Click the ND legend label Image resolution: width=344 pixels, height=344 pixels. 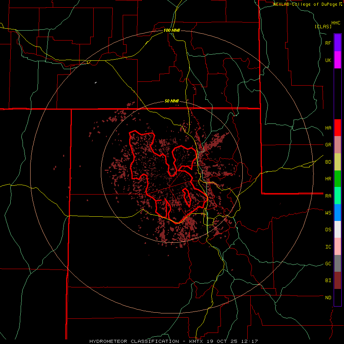tap(328, 297)
